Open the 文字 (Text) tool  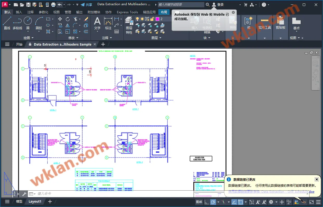click(x=97, y=23)
